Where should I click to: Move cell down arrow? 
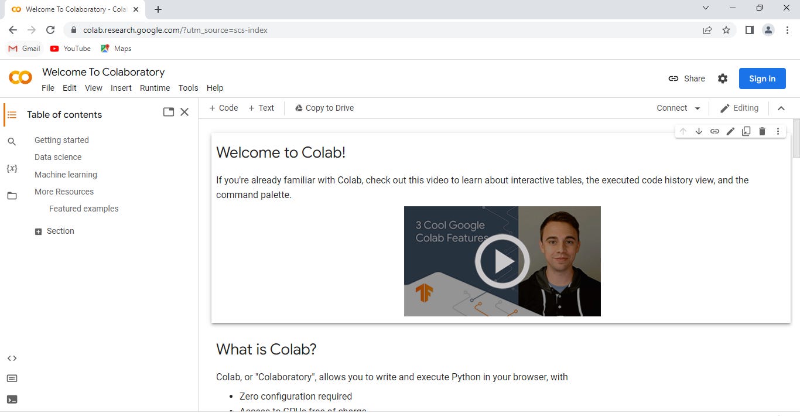[x=699, y=131]
